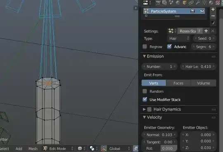Image resolution: width=223 pixels, height=152 pixels.
Task: Open the World properties tab
Action: 178,2
